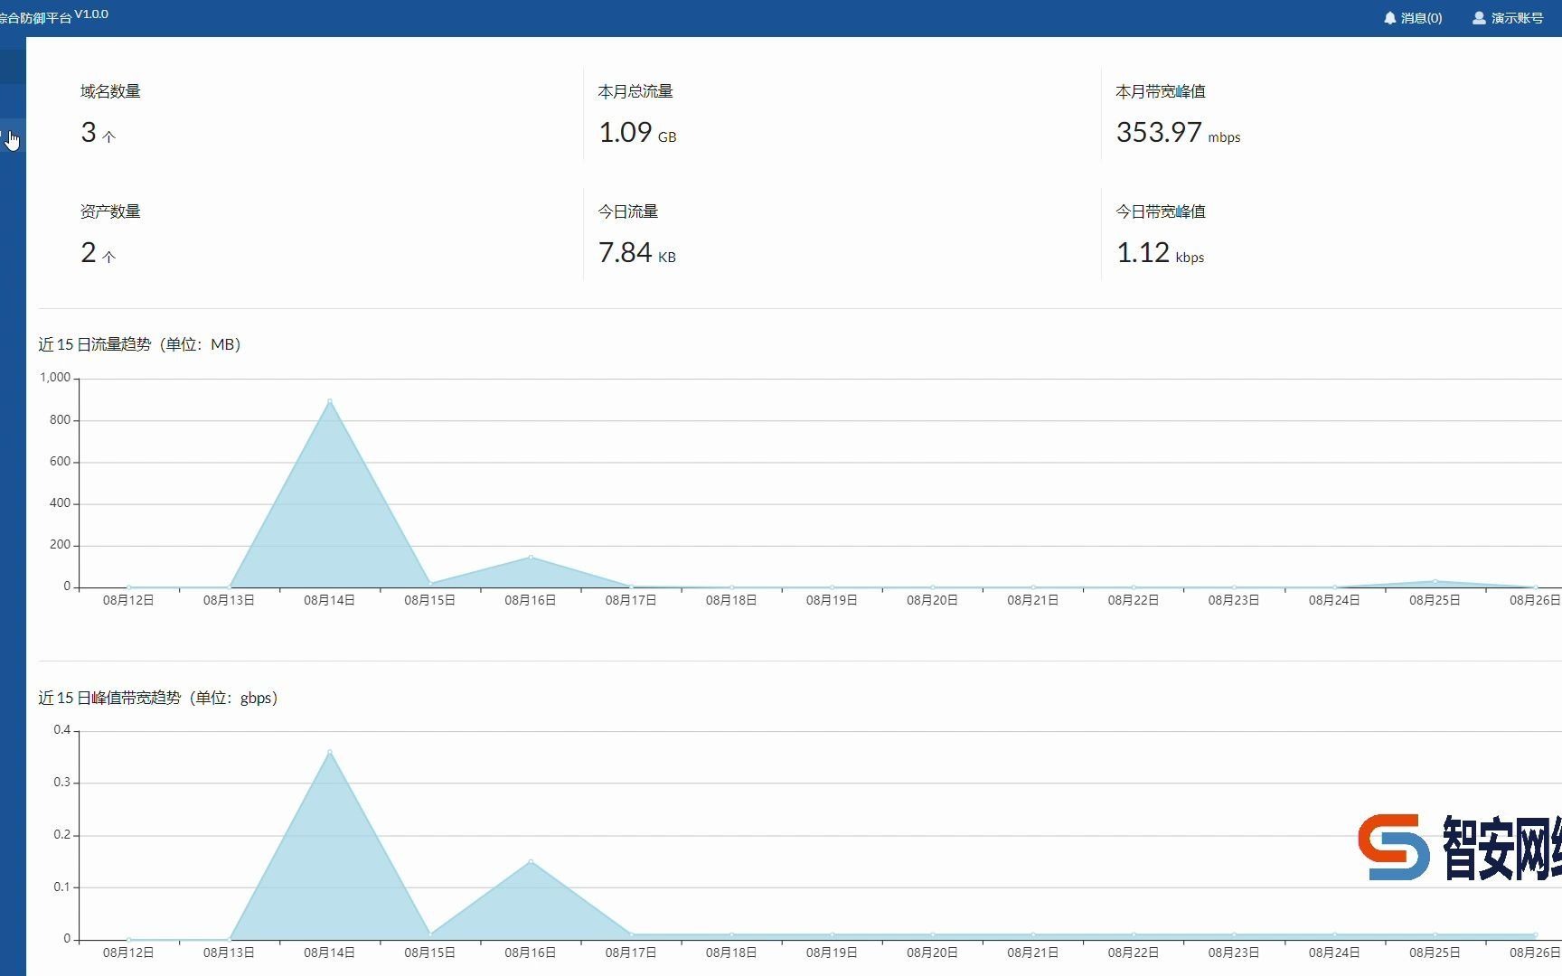Click the asset count value 2
This screenshot has width=1562, height=976.
coord(89,253)
